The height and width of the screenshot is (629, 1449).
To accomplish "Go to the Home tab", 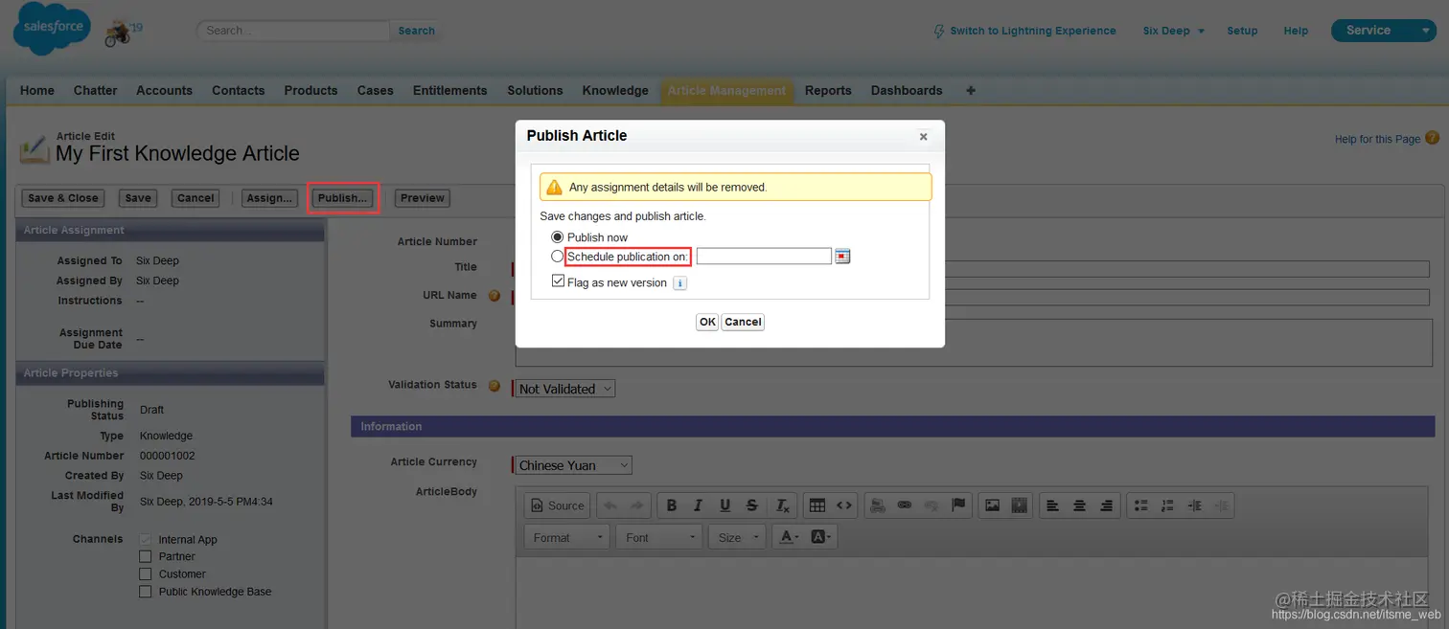I will (x=37, y=90).
